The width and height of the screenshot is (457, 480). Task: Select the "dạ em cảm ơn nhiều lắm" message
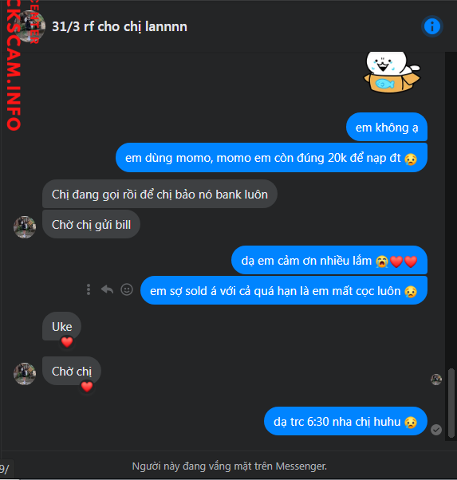click(329, 260)
